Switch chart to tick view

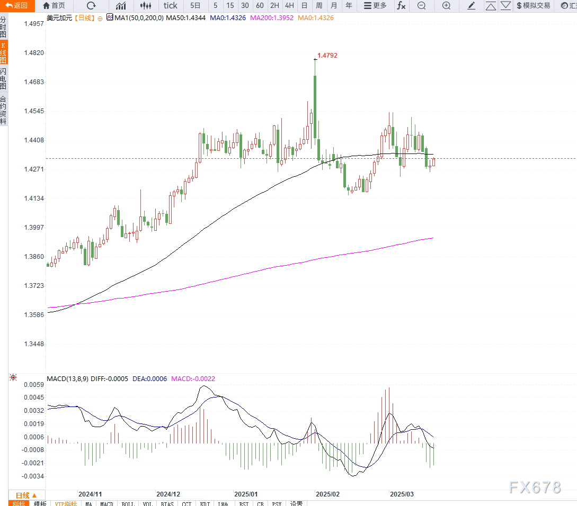[x=171, y=5]
